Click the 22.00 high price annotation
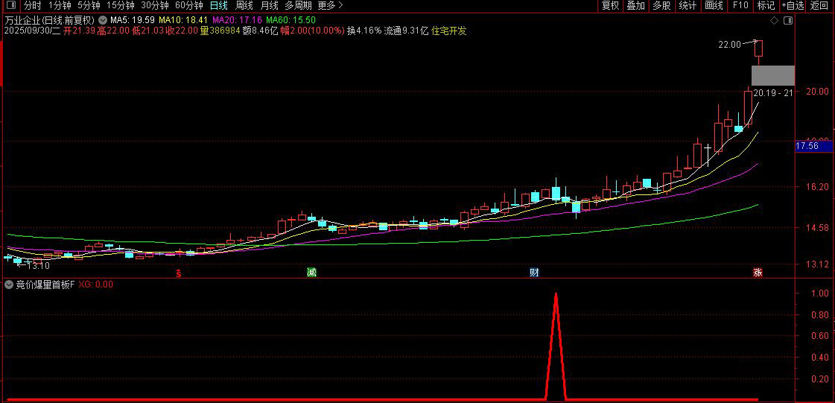 pyautogui.click(x=729, y=45)
